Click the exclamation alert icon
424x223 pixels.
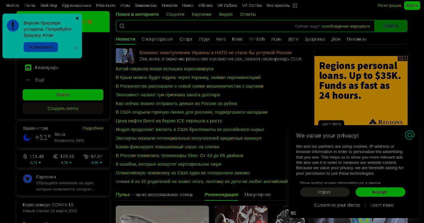tap(13, 25)
